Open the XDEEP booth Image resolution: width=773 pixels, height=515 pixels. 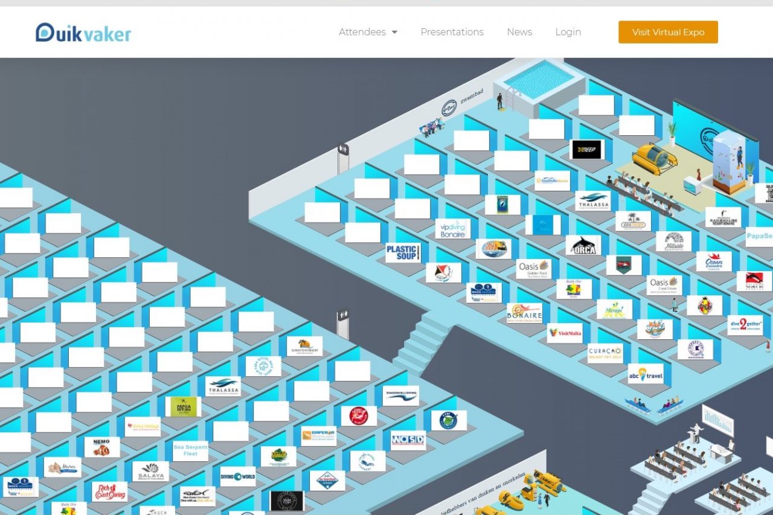tap(587, 150)
